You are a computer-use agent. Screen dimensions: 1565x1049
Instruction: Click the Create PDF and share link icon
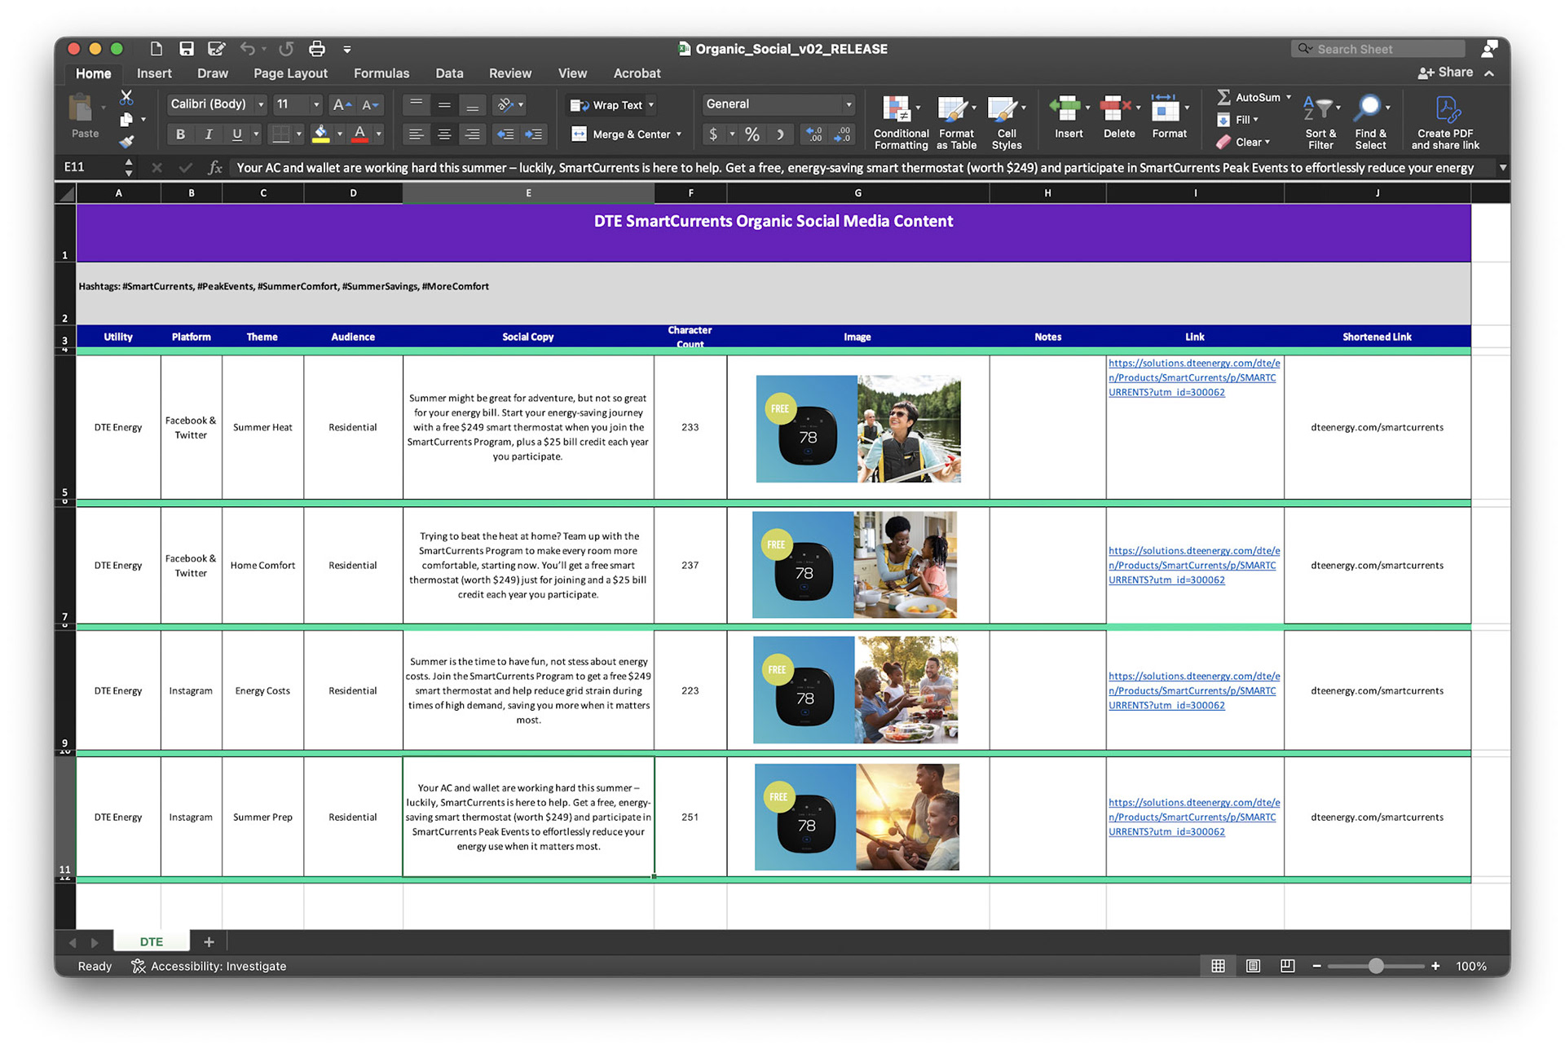(x=1446, y=110)
